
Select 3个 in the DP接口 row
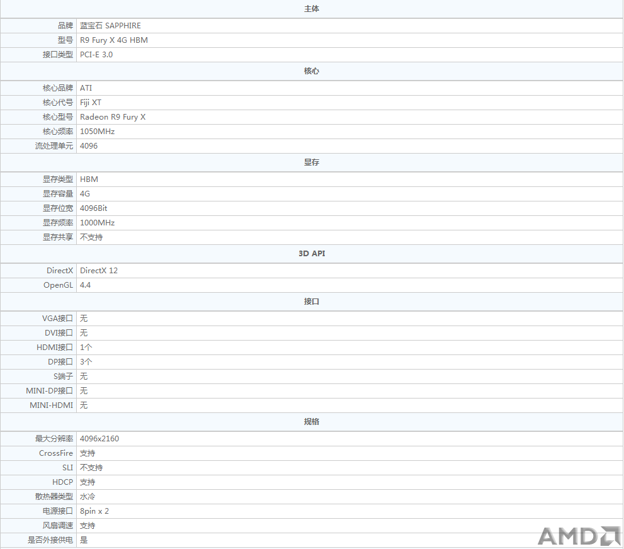(x=86, y=362)
